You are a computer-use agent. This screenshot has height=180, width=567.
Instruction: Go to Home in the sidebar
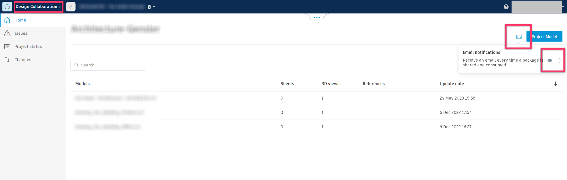tap(33, 20)
